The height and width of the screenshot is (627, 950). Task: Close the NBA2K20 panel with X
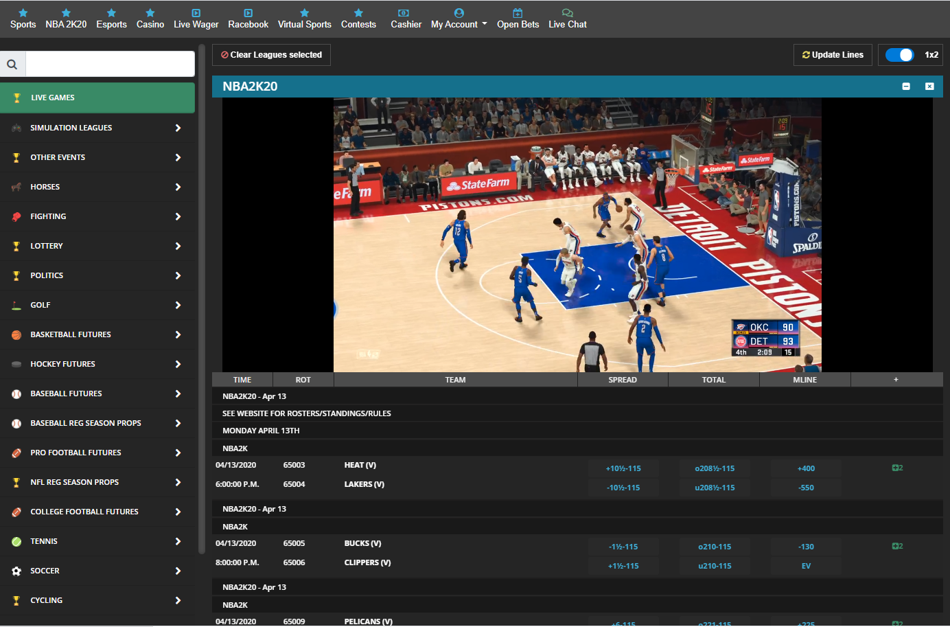tap(929, 86)
